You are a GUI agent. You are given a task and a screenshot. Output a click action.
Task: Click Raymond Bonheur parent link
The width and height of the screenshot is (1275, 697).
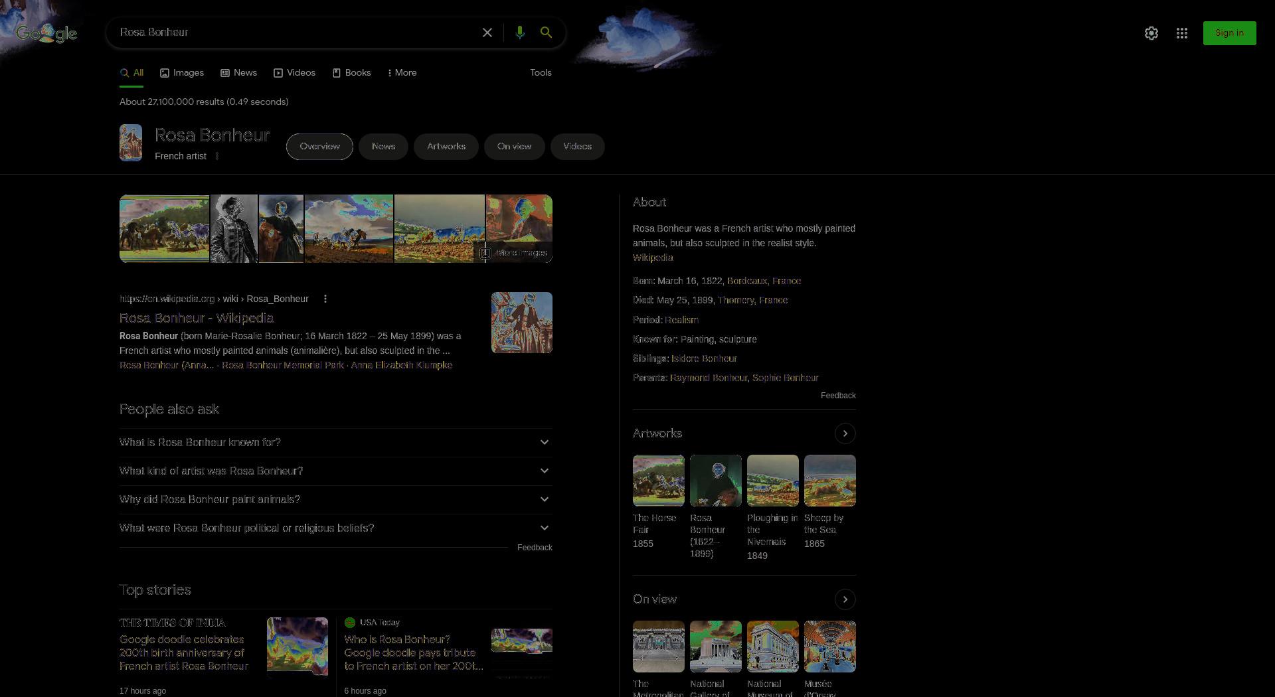click(x=709, y=378)
